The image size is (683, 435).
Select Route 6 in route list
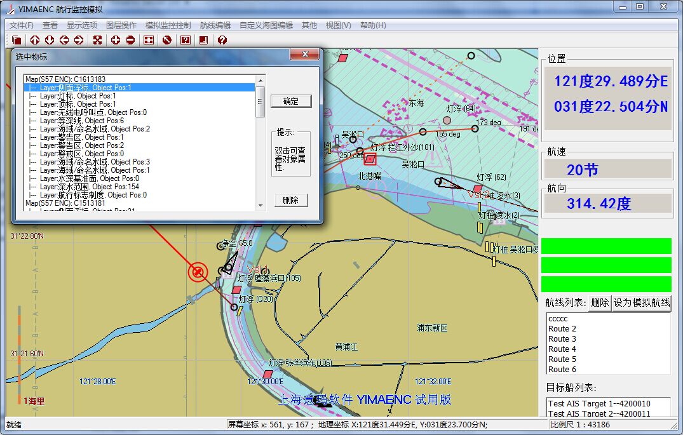tap(608, 369)
